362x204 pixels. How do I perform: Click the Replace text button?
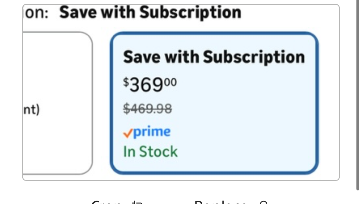click(x=220, y=202)
